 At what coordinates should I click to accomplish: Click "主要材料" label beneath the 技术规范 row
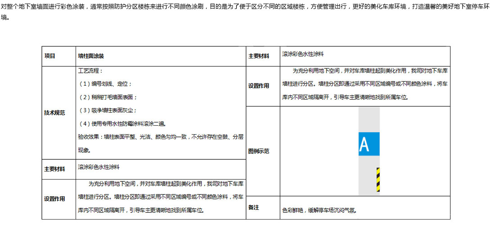pos(54,169)
